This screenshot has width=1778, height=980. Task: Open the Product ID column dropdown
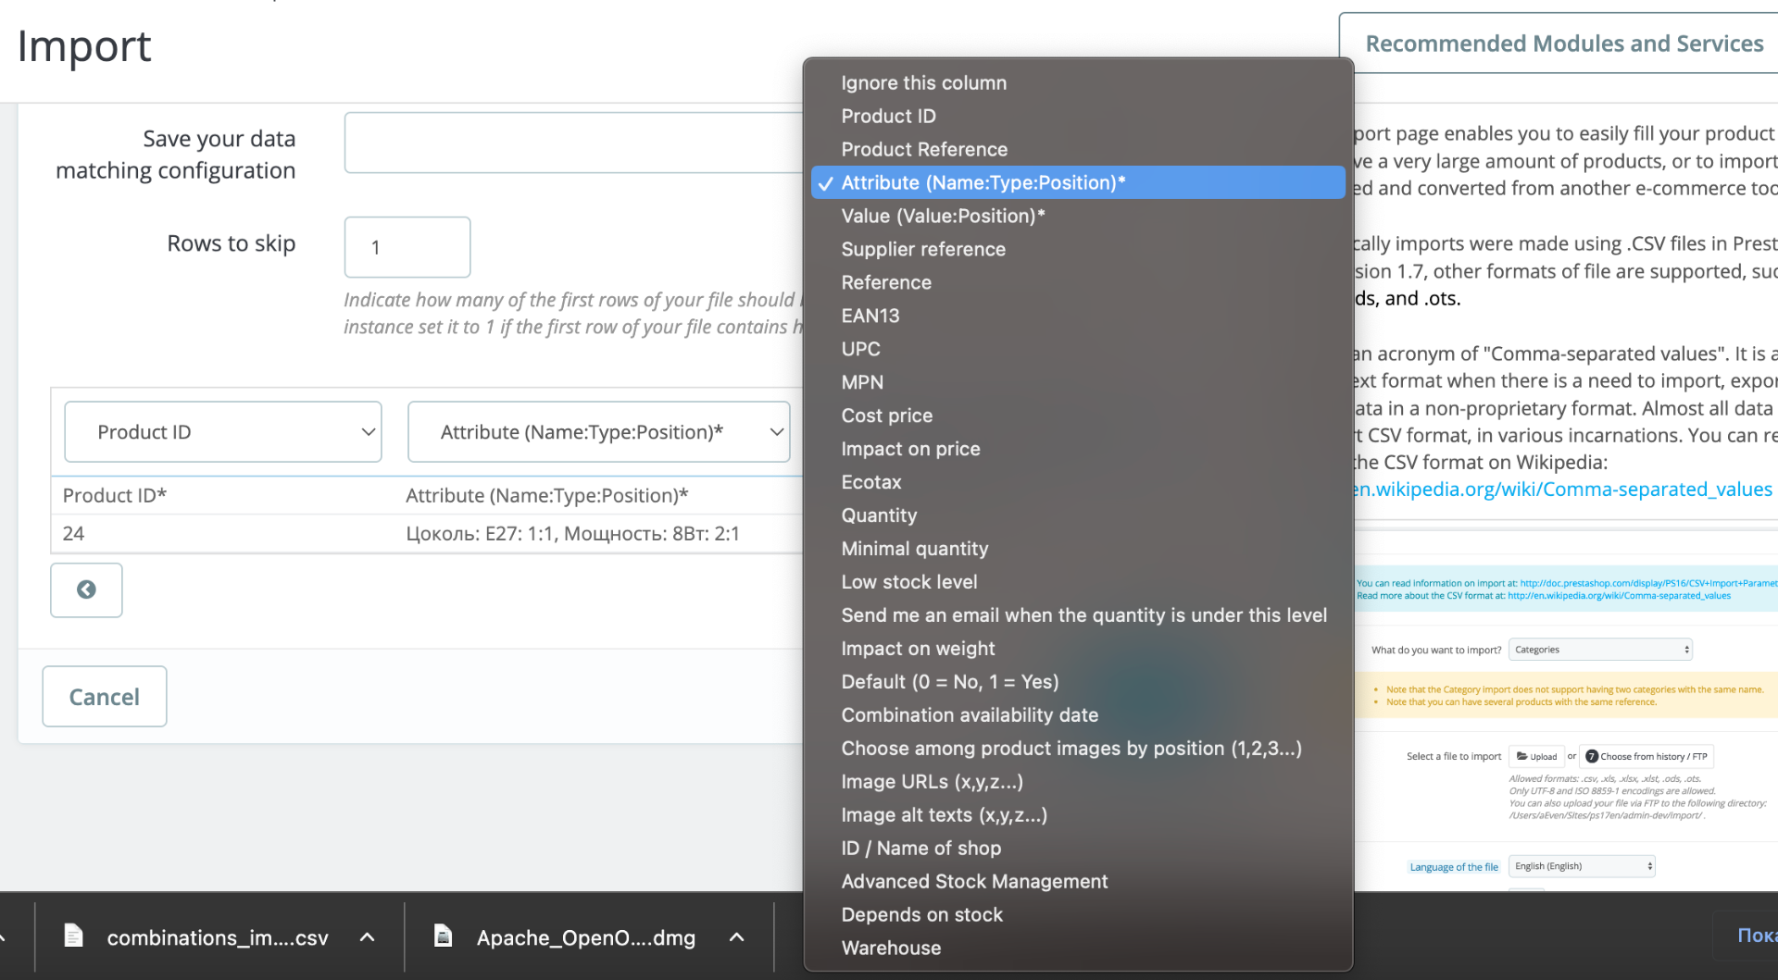click(223, 432)
